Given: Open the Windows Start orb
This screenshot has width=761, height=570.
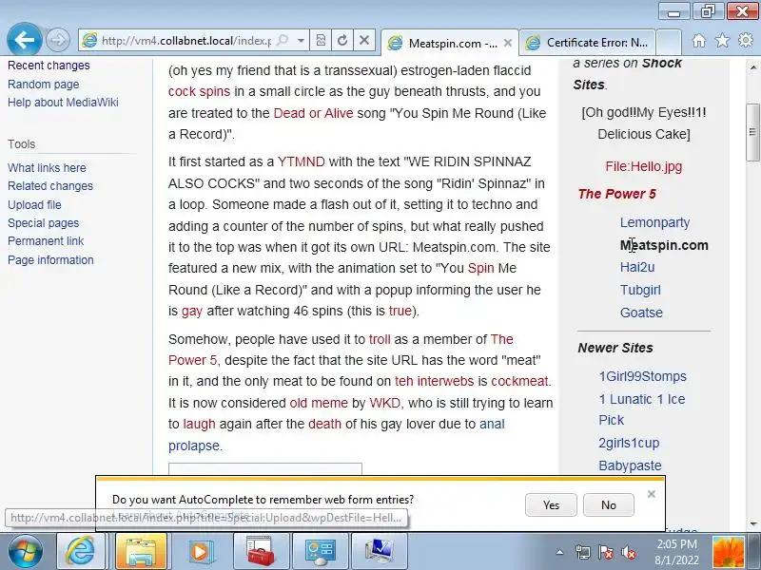Looking at the screenshot, I should (x=26, y=551).
